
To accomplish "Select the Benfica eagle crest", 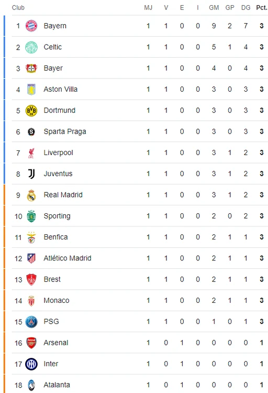I will (x=31, y=237).
